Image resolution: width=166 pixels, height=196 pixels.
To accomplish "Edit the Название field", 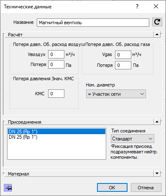I will pos(93,23).
